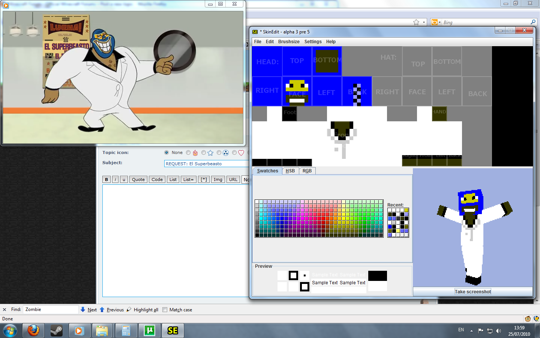Open Steam from the taskbar
This screenshot has width=540, height=338.
[57, 330]
